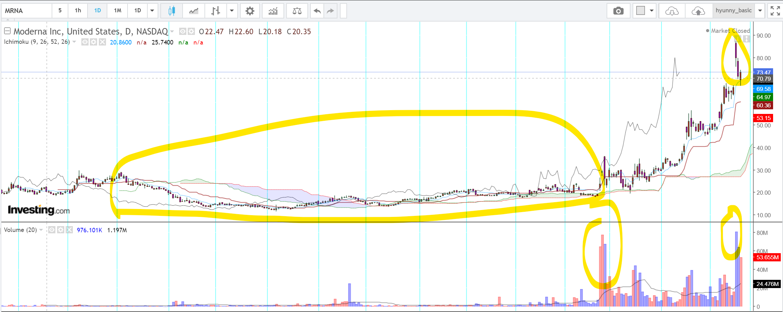Click the auto-scale arrows icon near price axis
Viewport: 783px width, 312px height.
[x=747, y=39]
